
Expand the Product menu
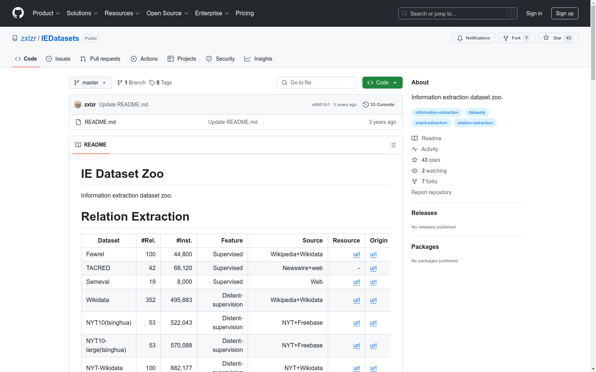[46, 13]
